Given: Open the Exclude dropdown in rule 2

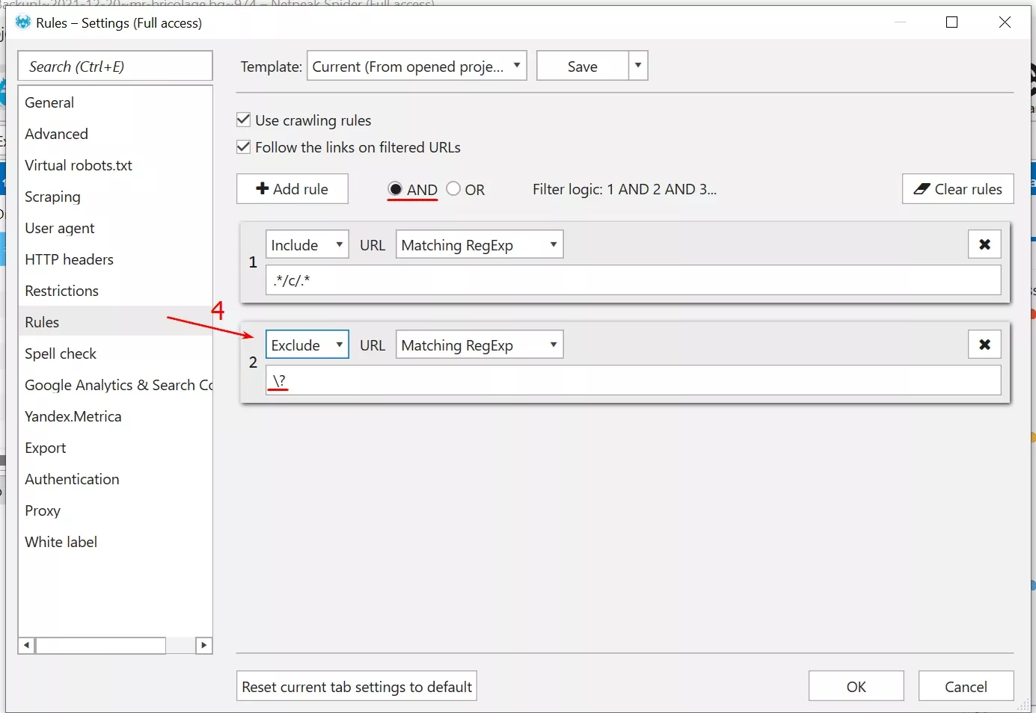Looking at the screenshot, I should [x=307, y=345].
